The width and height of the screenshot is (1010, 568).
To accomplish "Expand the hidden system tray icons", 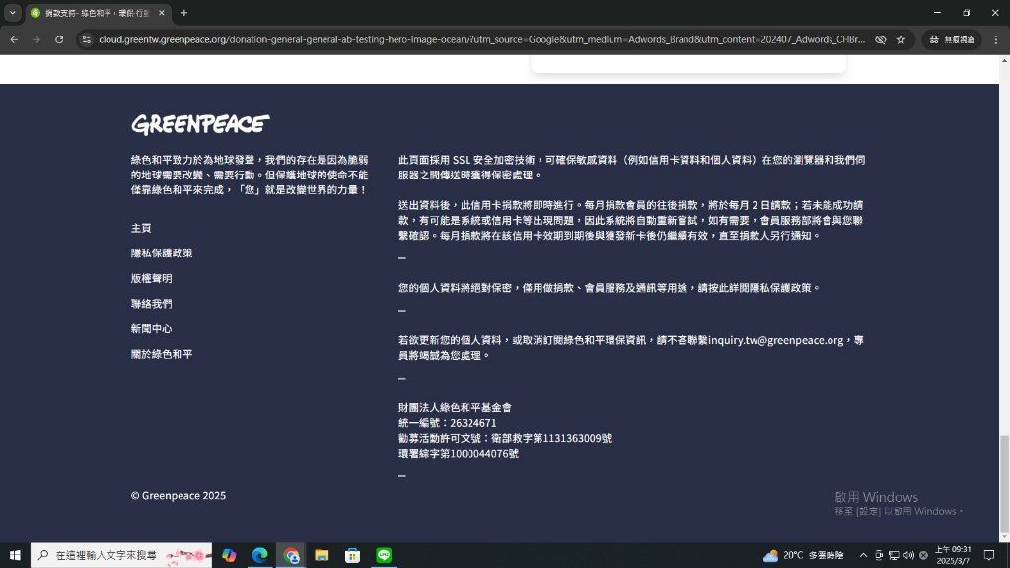I will tap(863, 555).
